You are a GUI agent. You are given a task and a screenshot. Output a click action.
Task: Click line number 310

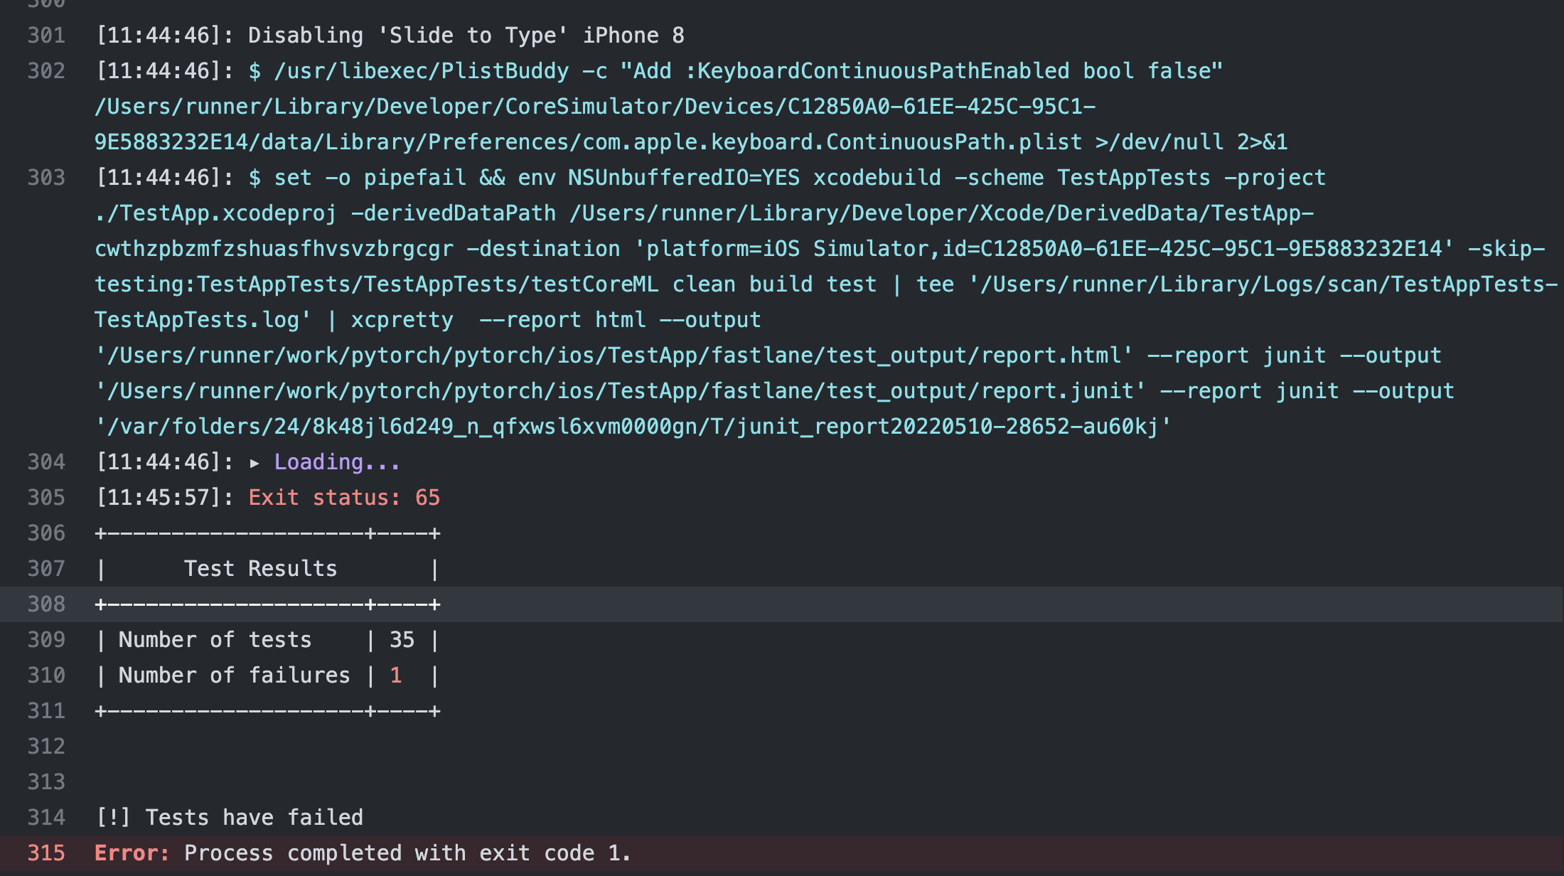pyautogui.click(x=46, y=675)
